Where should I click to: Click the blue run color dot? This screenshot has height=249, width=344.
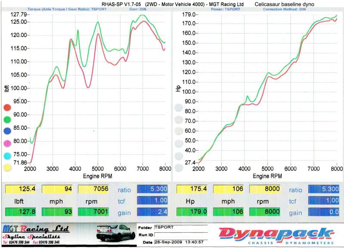point(7,131)
